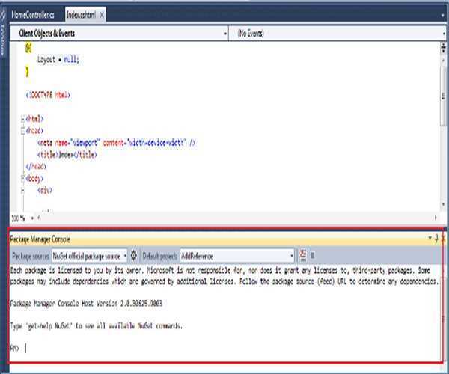
Task: Toggle auto-hide pin on Package Manager Console
Action: (x=436, y=238)
